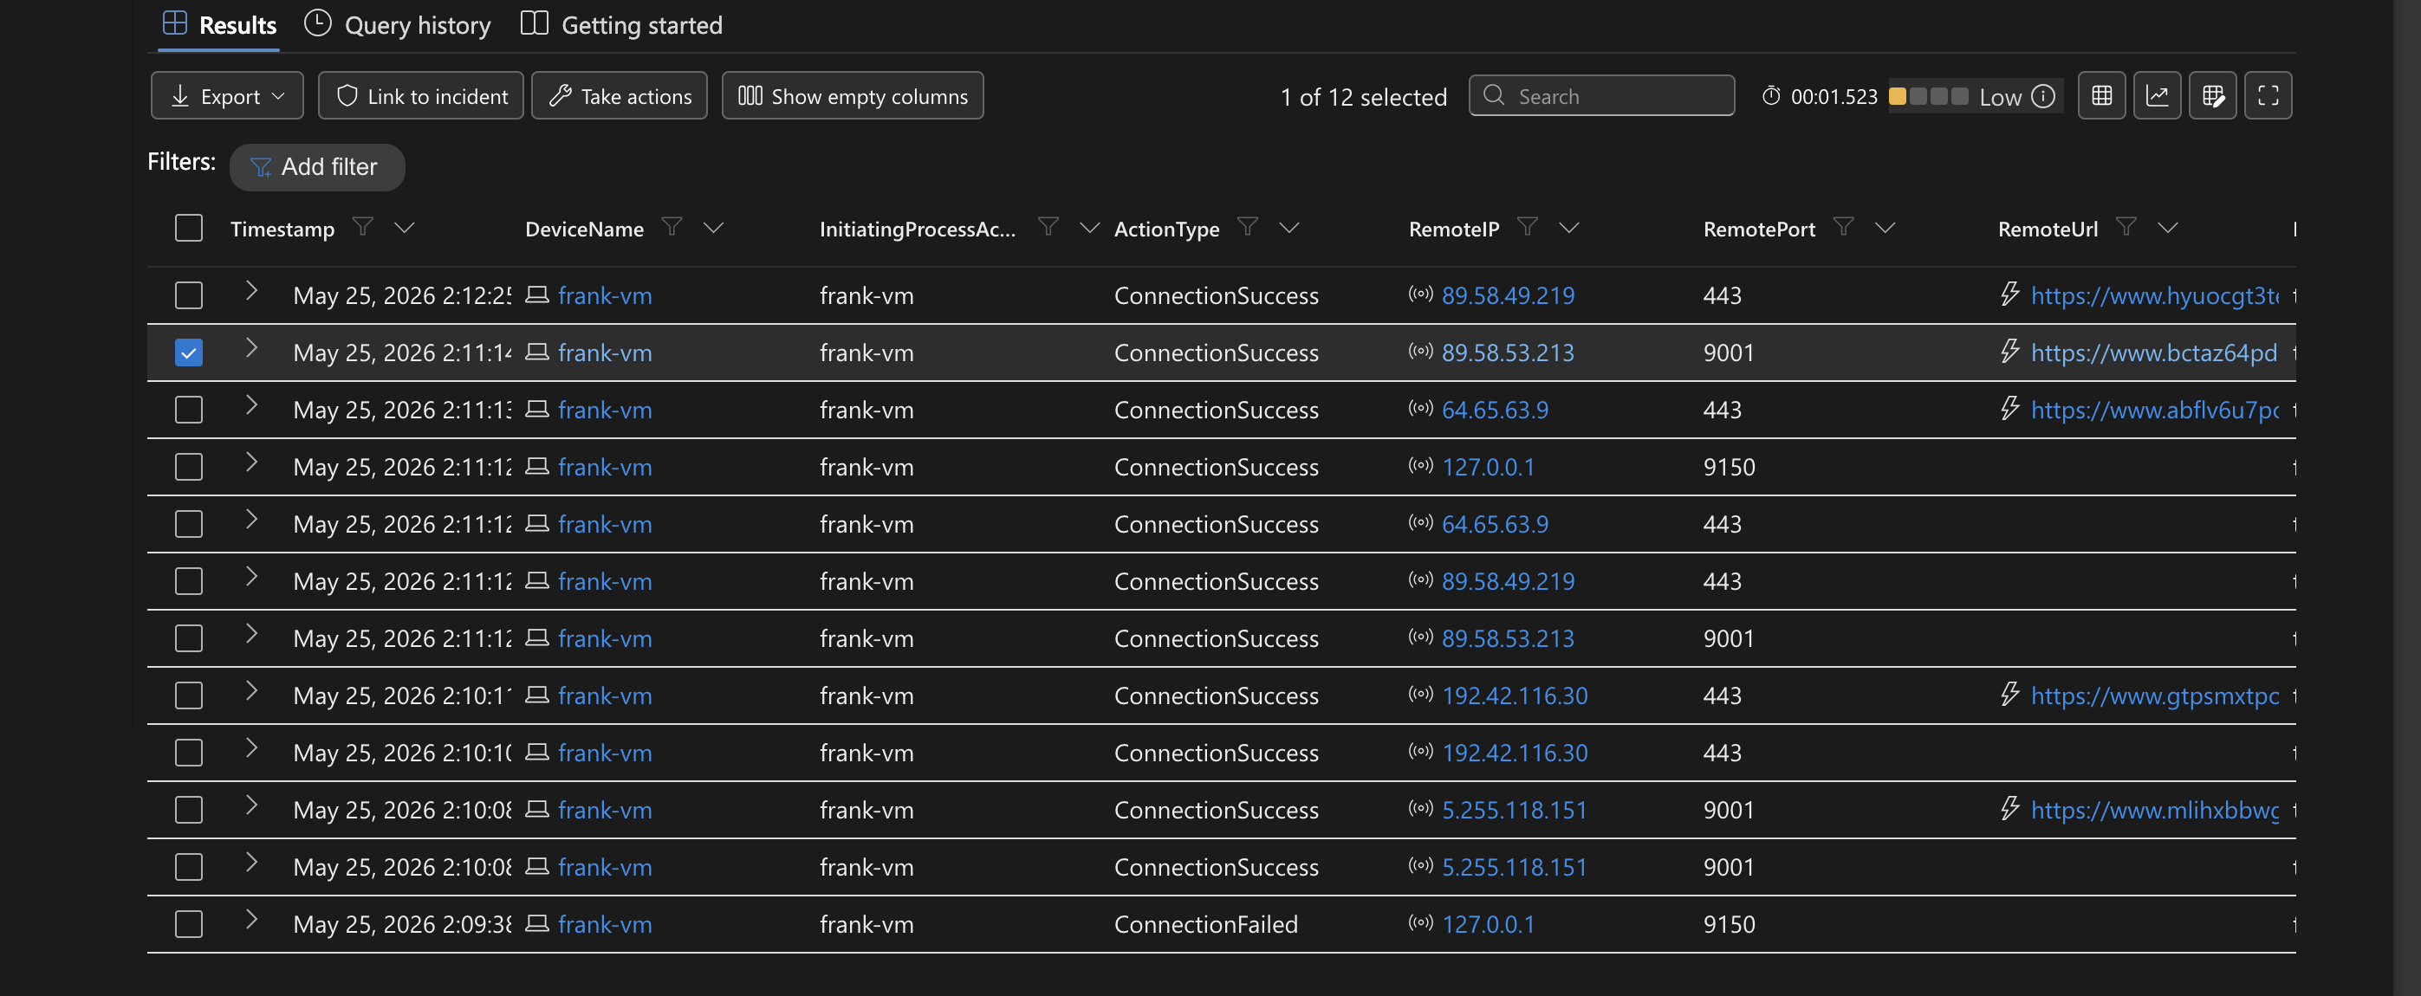Screen dimensions: 2421x996
Task: Click network icon beside 192.42.116.30 at 2:10:11
Action: [x=1420, y=694]
